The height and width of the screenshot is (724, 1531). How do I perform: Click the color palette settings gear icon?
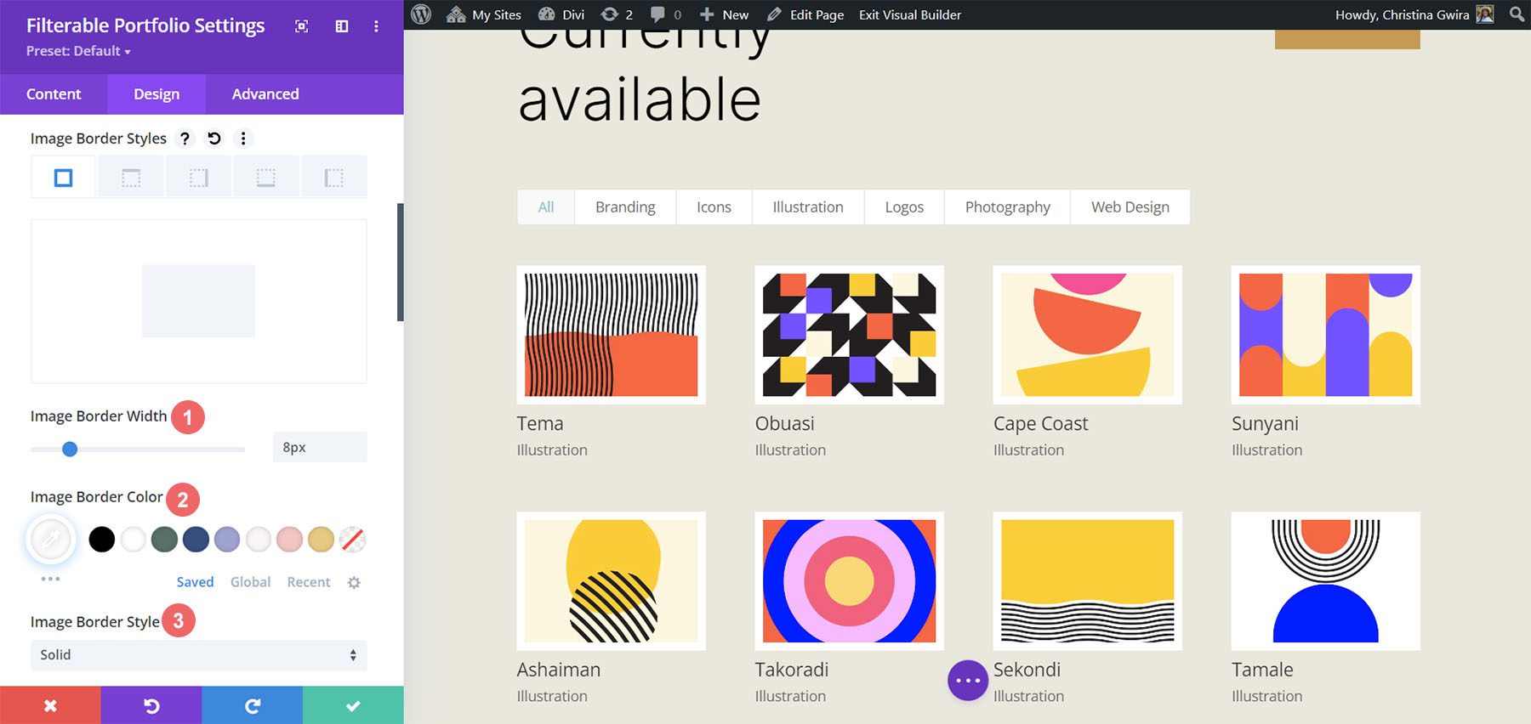[354, 582]
